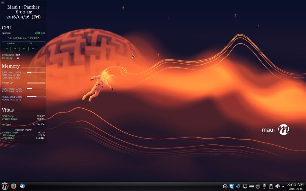Viewport: 306px width, 191px height.
Task: Open the Maui application launcher menu
Action: [4, 186]
